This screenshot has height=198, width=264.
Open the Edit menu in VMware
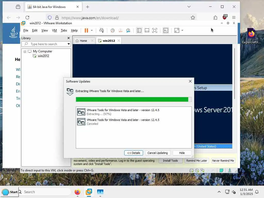[35, 30]
